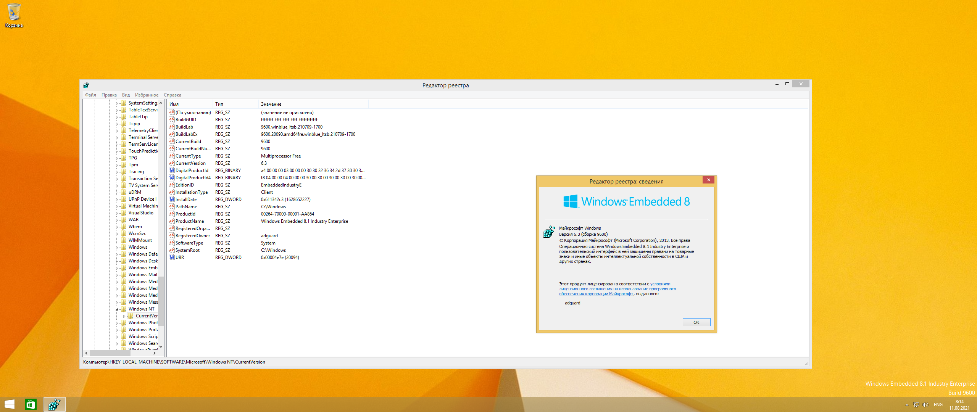Open the Вид menu
977x412 pixels.
tap(126, 95)
